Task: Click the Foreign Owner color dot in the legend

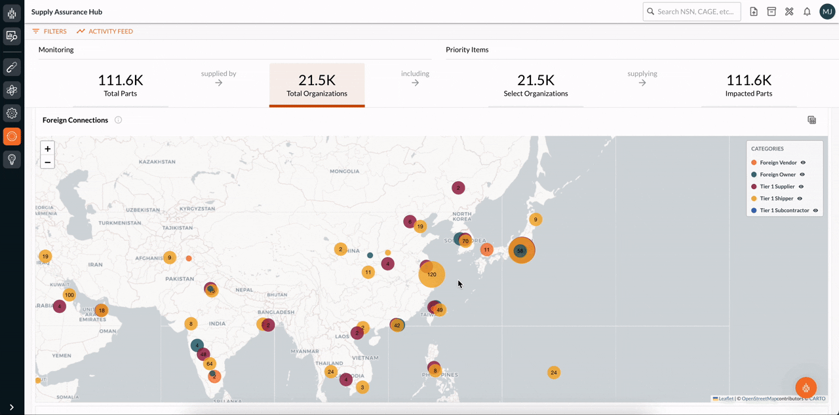Action: pos(753,174)
